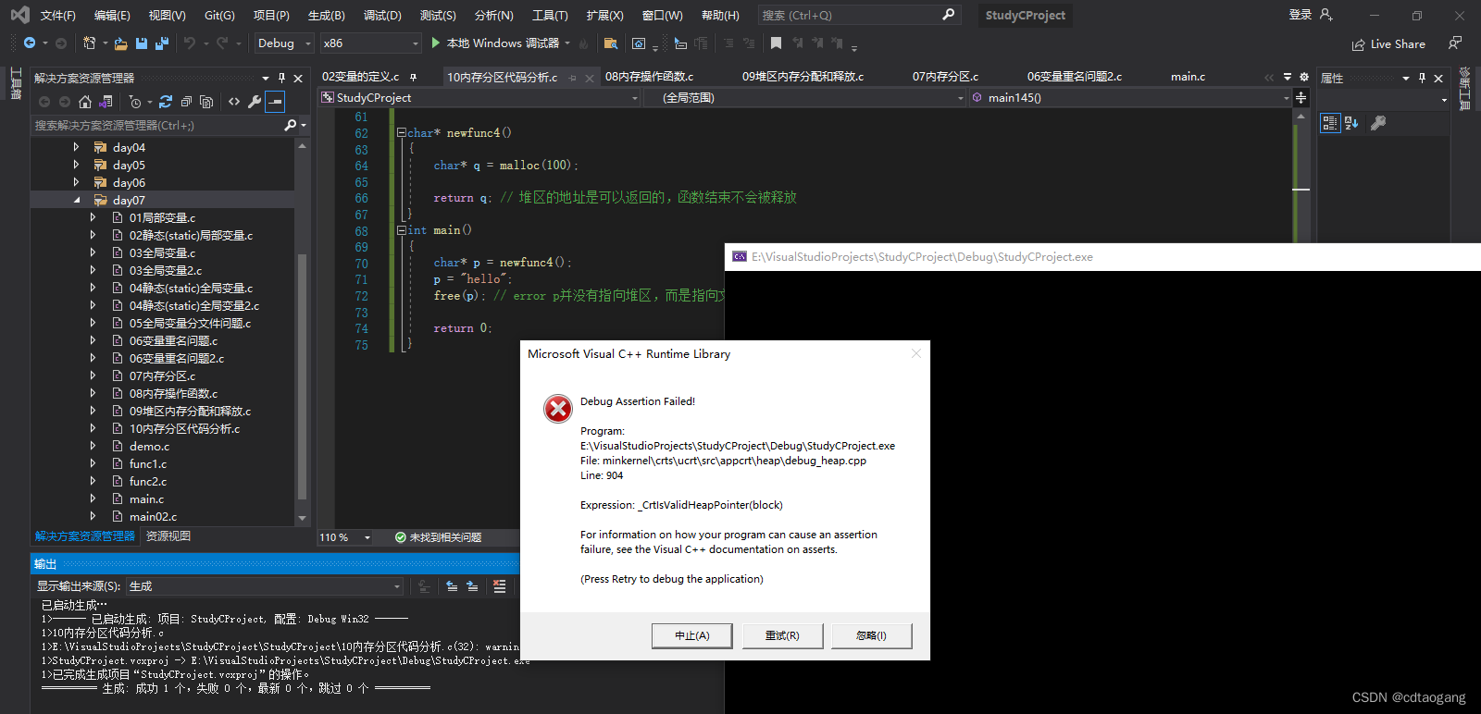This screenshot has height=714, width=1481.
Task: Click the Live Share button
Action: 1388,43
